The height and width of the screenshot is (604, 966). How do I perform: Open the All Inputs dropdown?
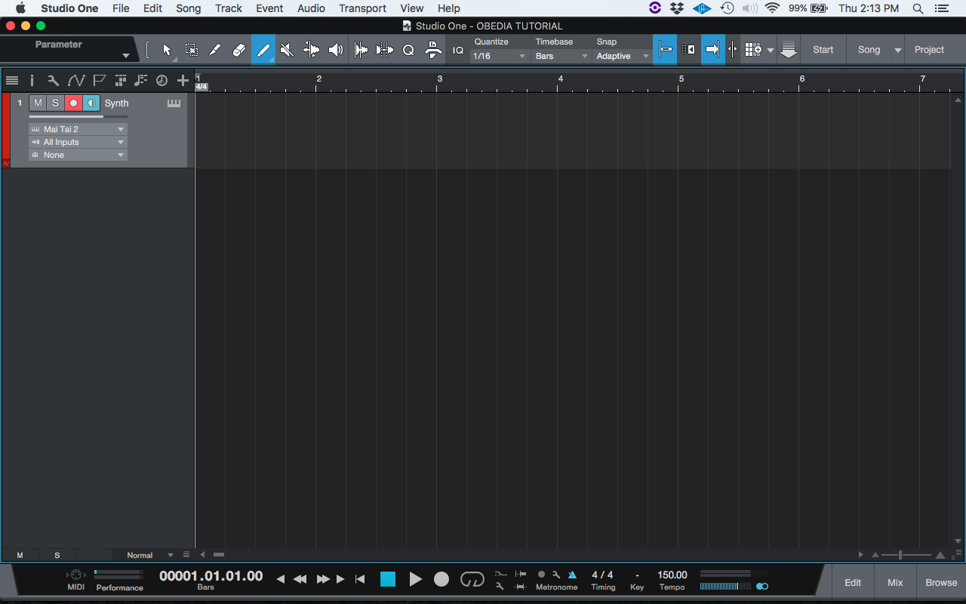tap(78, 142)
